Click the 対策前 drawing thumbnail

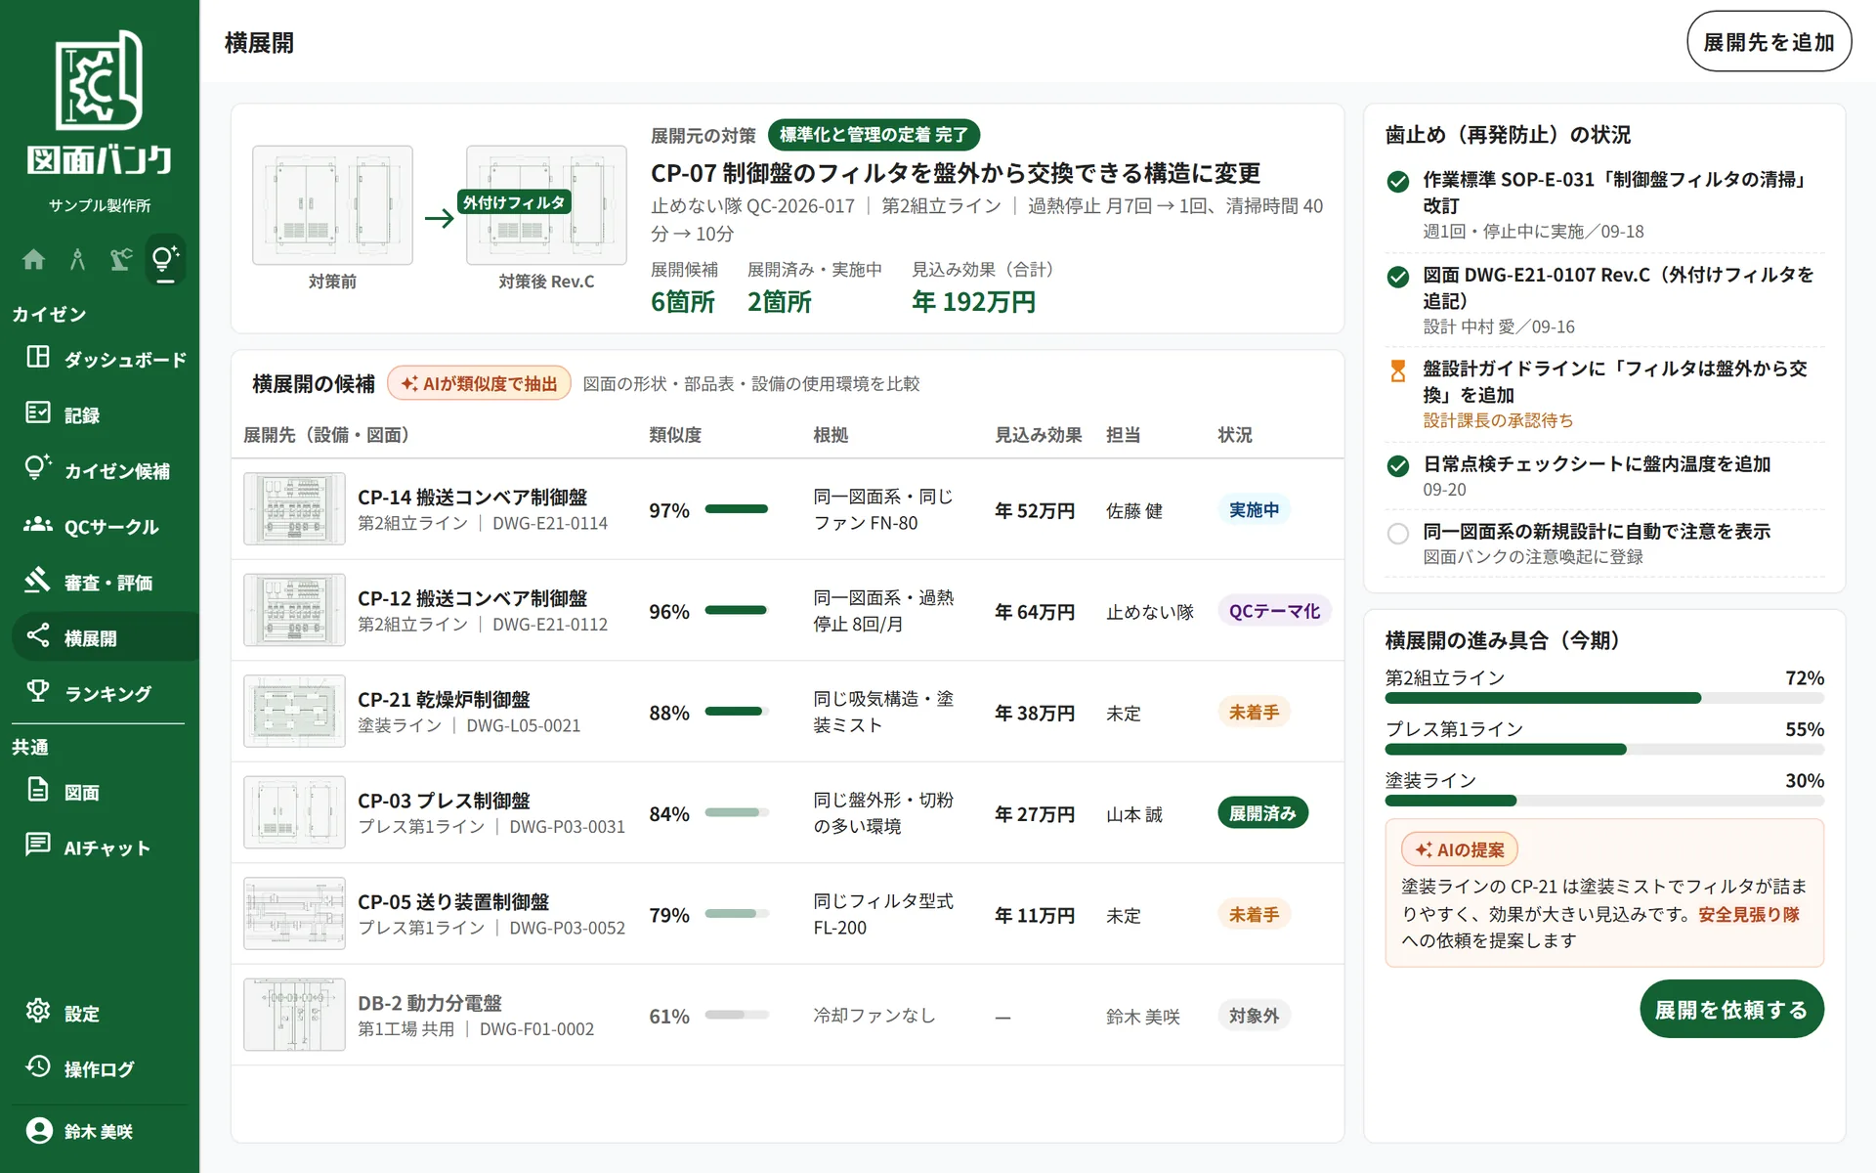pyautogui.click(x=332, y=205)
